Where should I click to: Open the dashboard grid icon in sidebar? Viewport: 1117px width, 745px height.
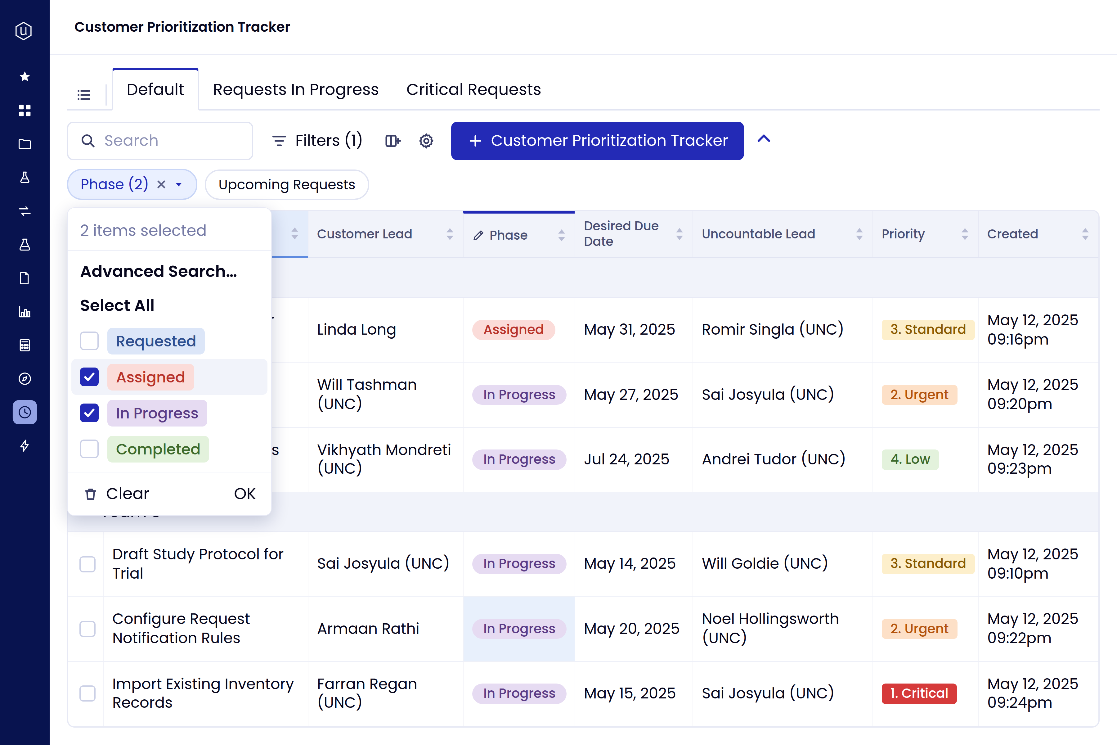pyautogui.click(x=25, y=110)
